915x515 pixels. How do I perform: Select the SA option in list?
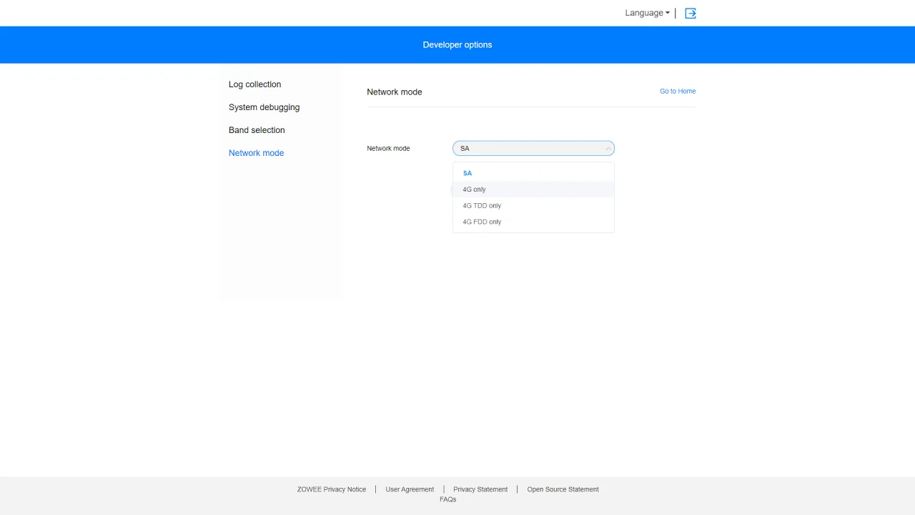point(533,173)
